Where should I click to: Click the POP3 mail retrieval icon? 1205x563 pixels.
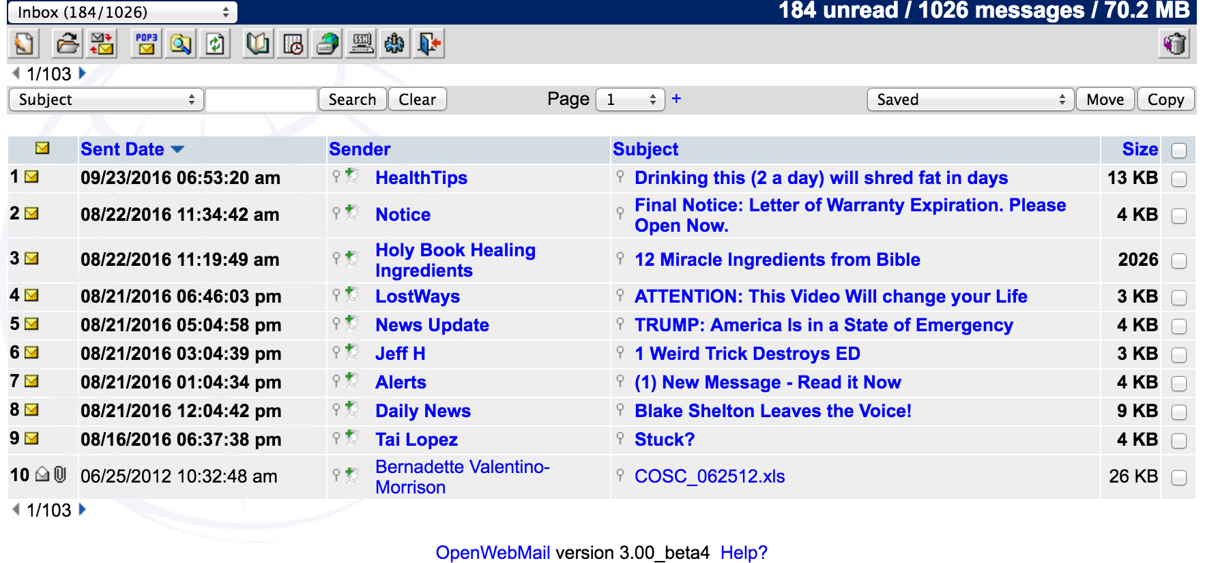click(146, 44)
